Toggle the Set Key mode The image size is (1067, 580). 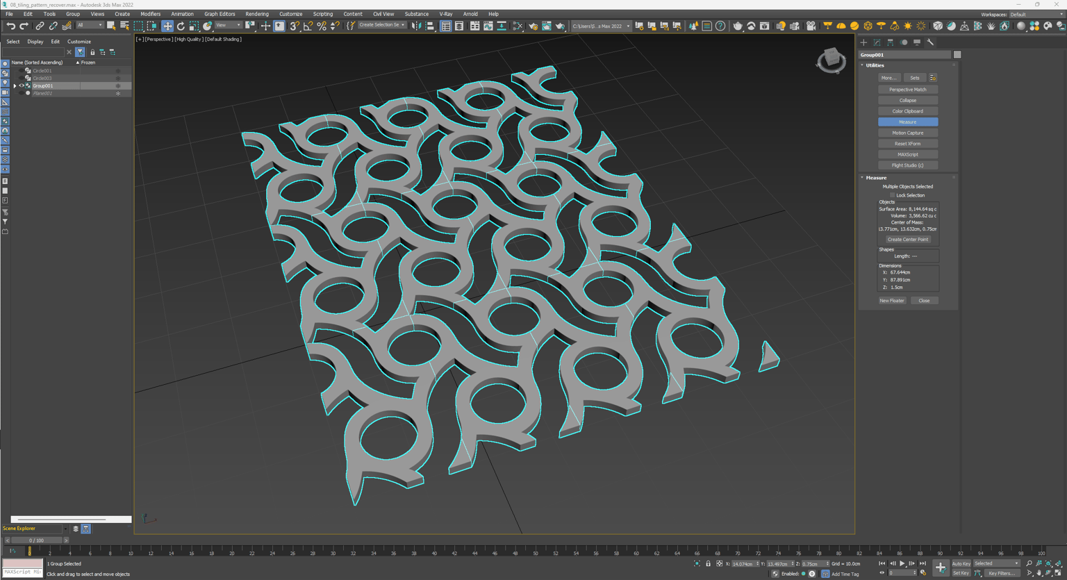tap(961, 573)
